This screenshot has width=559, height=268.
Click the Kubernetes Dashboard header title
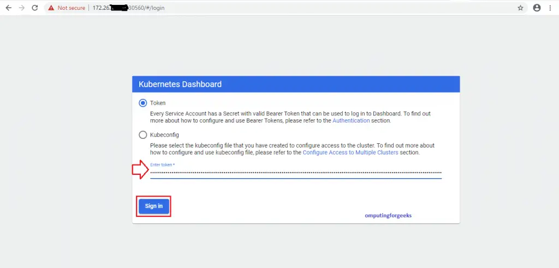[180, 84]
